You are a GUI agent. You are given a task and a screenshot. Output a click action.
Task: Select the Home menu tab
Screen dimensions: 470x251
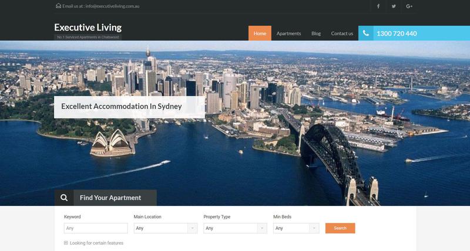[260, 33]
